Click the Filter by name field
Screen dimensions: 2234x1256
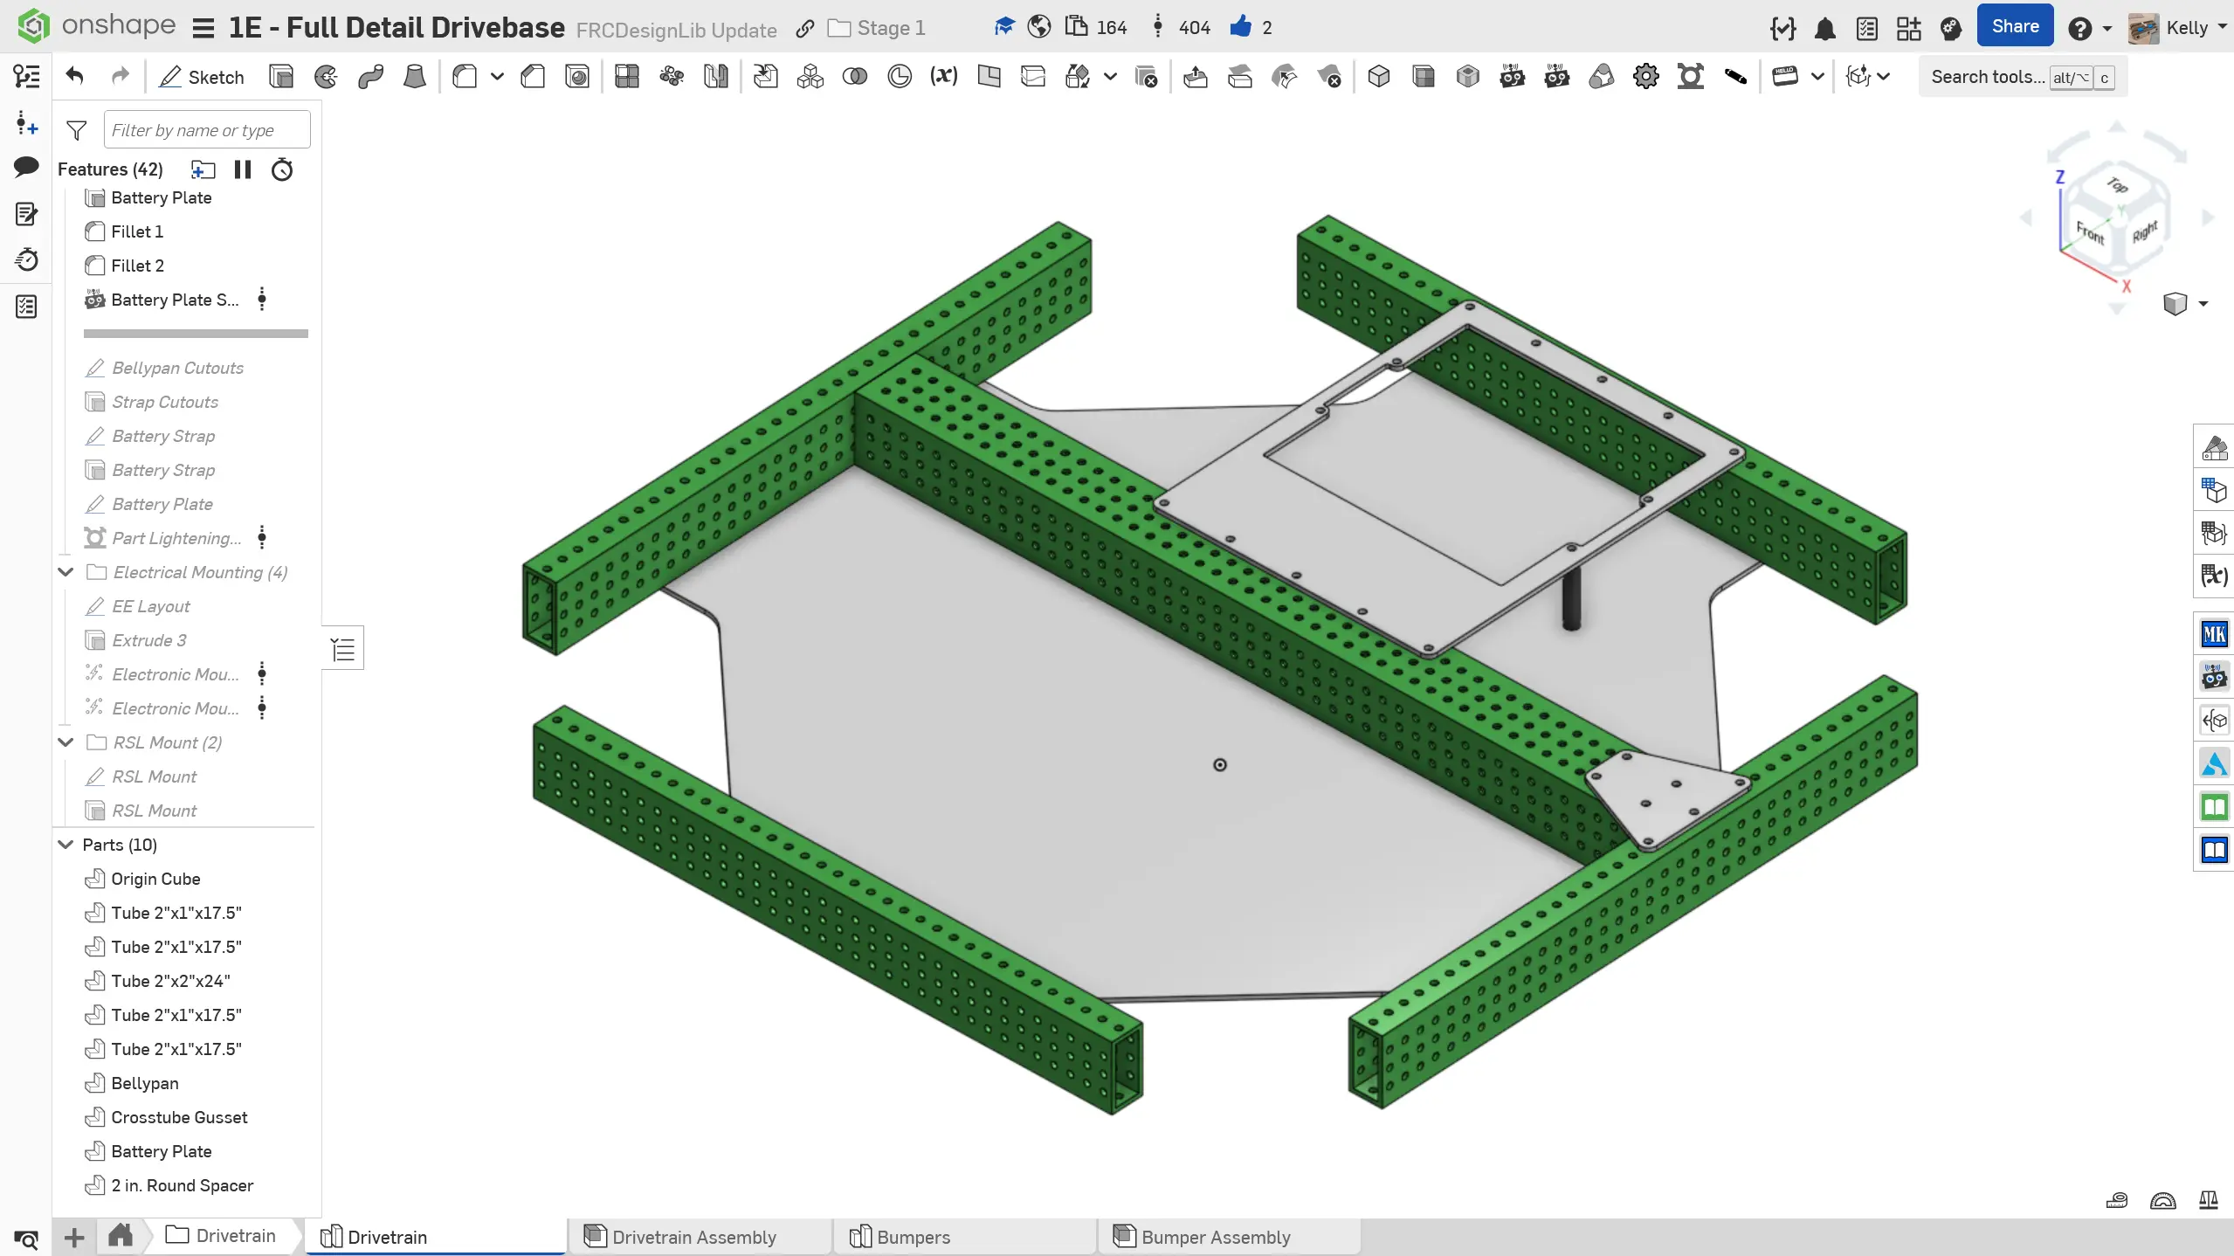coord(206,130)
